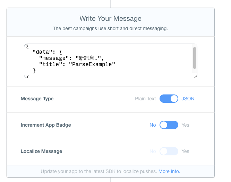Open the More info link
This screenshot has height=182, width=231.
pos(169,171)
